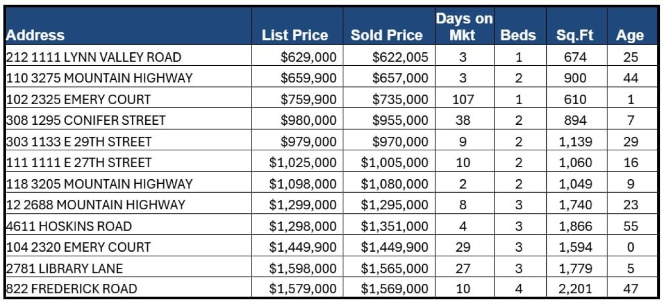Select the 4611 Hoskins Road address

68,226
